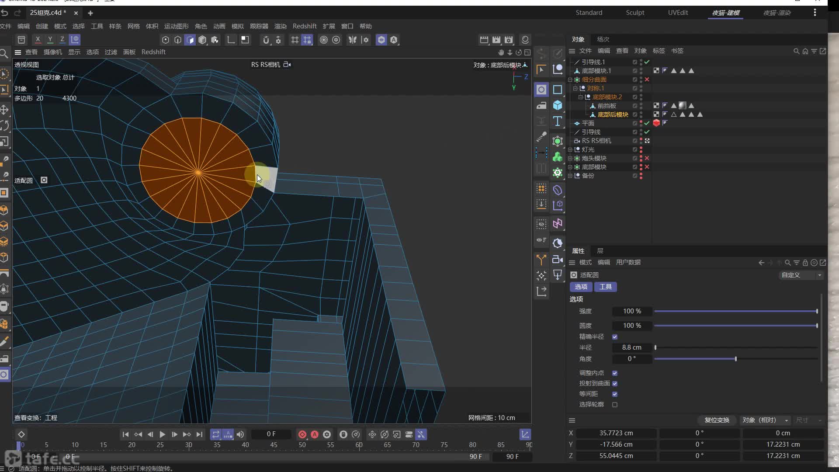The image size is (839, 472).
Task: Click the X position 35.7723 cm field
Action: pyautogui.click(x=616, y=433)
